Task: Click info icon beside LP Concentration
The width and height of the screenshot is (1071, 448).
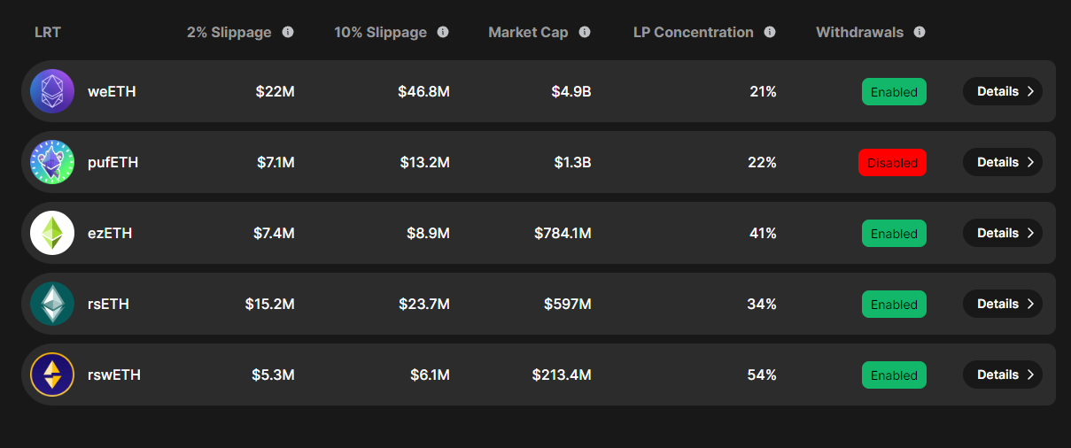Action: pyautogui.click(x=770, y=32)
